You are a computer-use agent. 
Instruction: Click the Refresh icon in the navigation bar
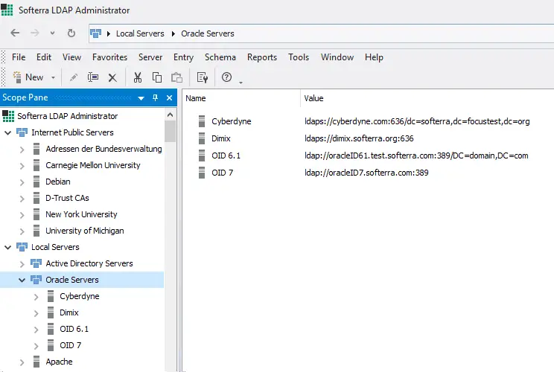point(71,33)
